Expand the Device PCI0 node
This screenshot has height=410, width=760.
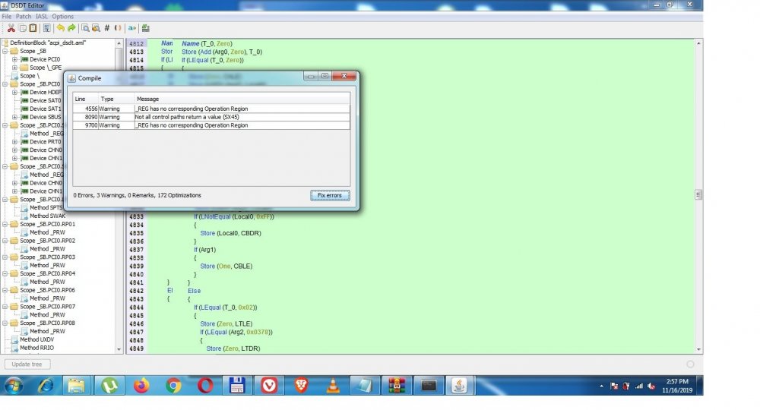14,59
